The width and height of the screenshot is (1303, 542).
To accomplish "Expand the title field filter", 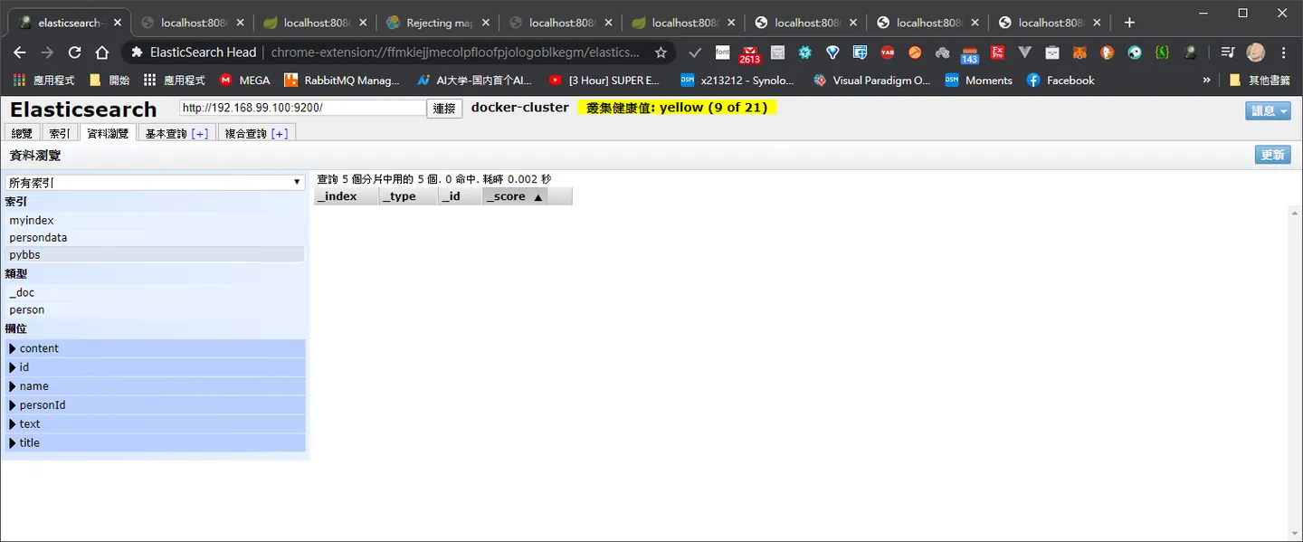I will pos(155,443).
